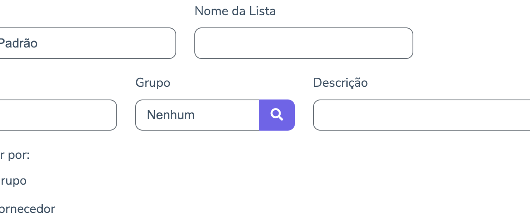Focus the Nome da Lista text field
Viewport: 530px width, 217px height.
[303, 43]
